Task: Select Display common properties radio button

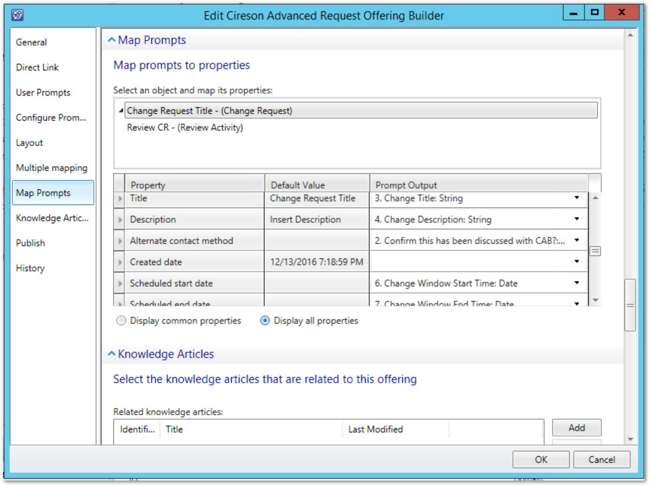Action: (121, 321)
